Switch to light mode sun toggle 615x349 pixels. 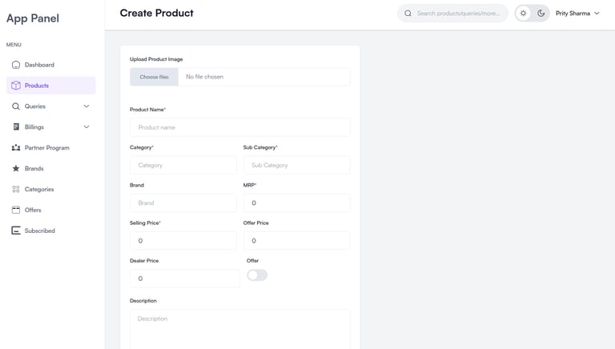pos(524,14)
